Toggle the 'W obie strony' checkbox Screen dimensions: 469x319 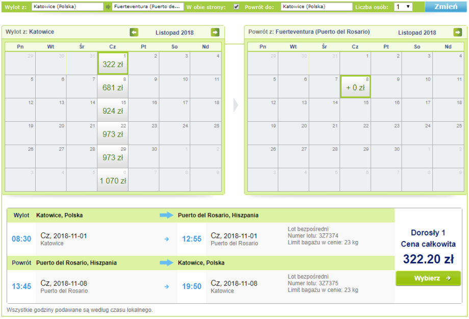236,7
